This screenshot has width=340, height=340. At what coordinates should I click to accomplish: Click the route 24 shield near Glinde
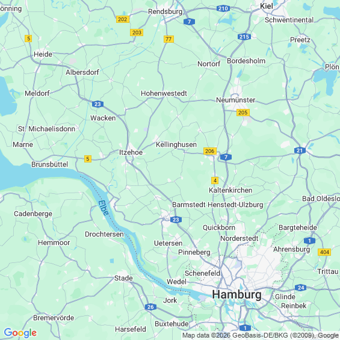point(301,288)
